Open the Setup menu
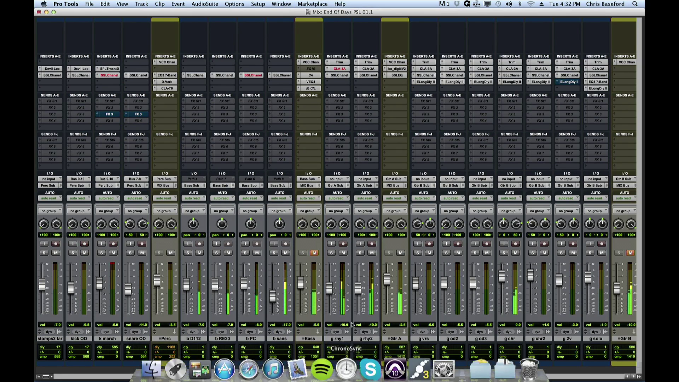 tap(258, 4)
